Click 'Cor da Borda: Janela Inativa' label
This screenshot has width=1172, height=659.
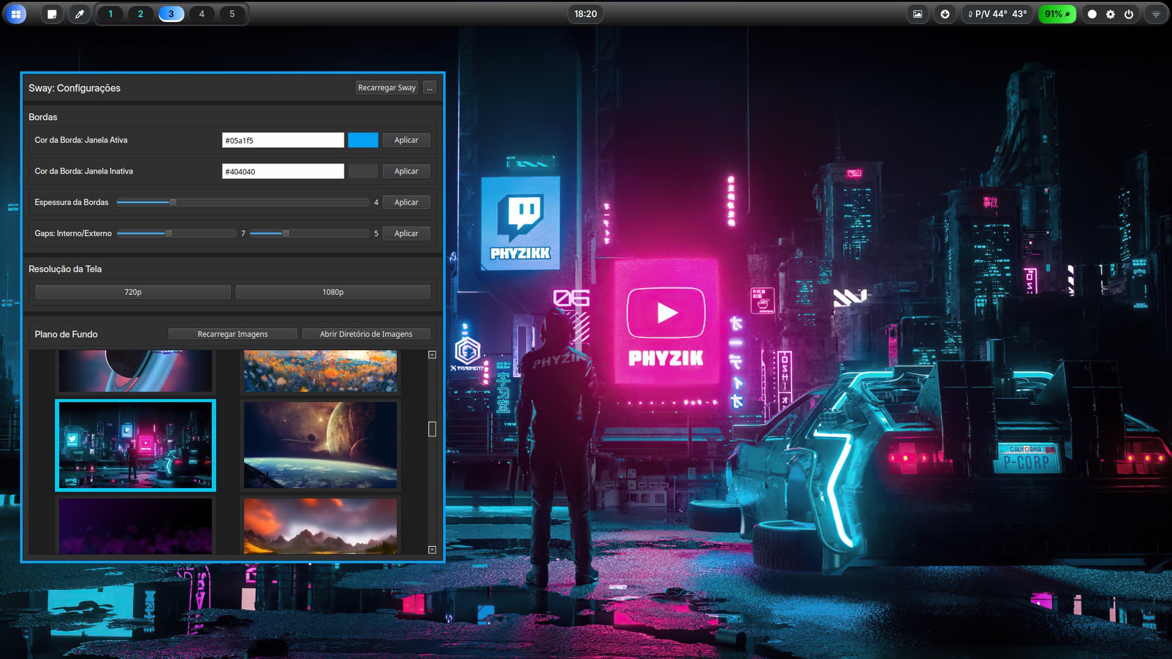pyautogui.click(x=84, y=171)
